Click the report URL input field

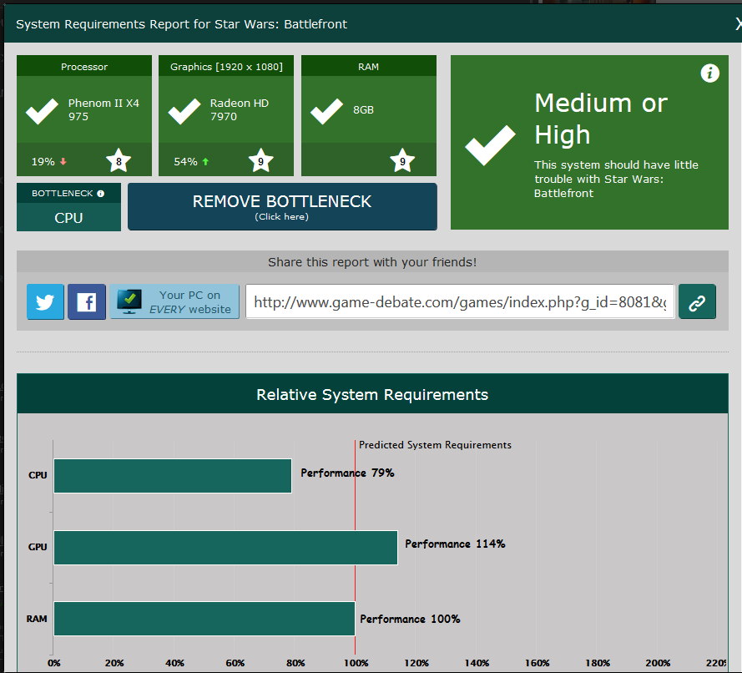pyautogui.click(x=460, y=302)
